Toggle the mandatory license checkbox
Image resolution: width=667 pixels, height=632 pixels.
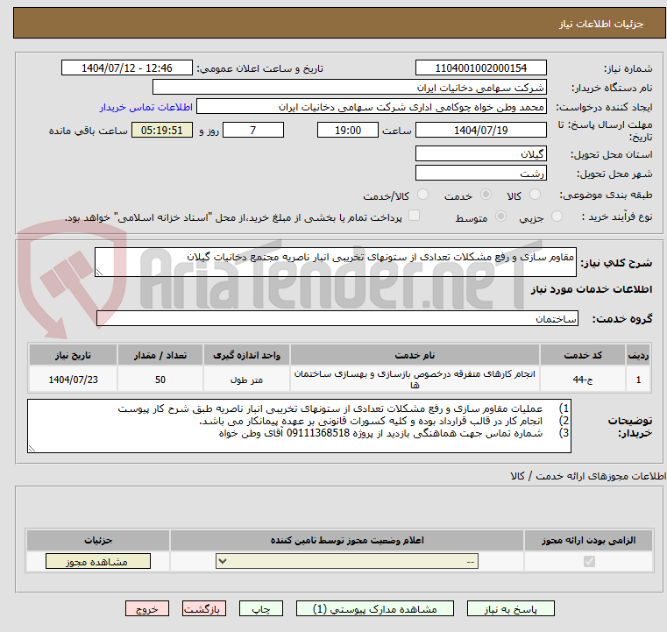tap(589, 561)
